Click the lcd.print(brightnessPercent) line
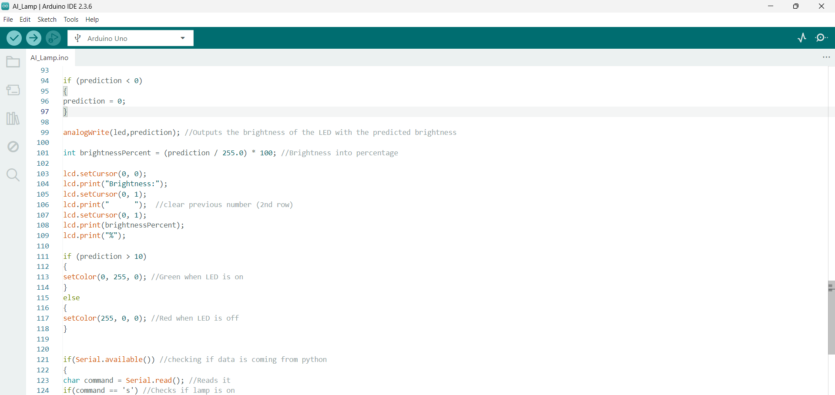 click(124, 225)
